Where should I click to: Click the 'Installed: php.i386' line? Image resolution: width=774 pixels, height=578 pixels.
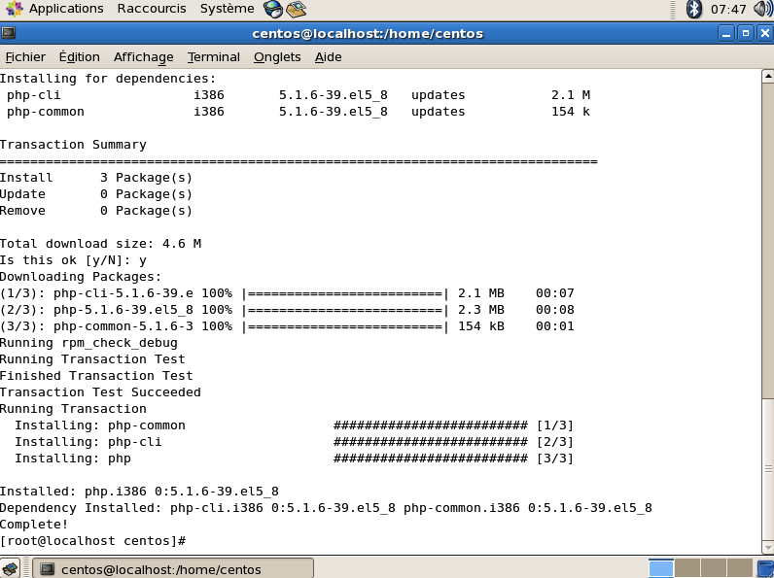click(x=139, y=492)
